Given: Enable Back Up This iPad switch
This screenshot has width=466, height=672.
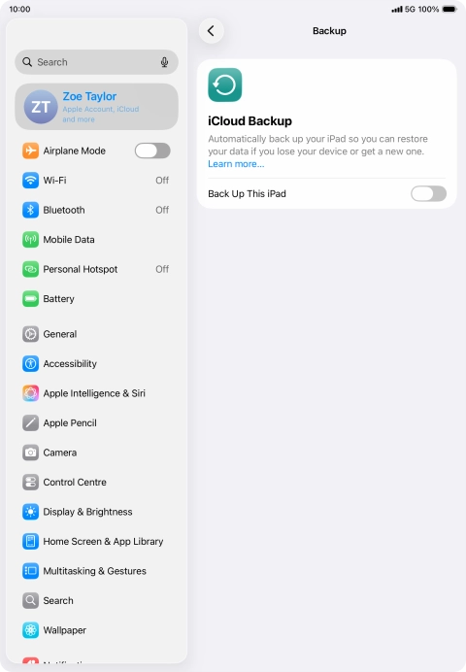Looking at the screenshot, I should 428,193.
